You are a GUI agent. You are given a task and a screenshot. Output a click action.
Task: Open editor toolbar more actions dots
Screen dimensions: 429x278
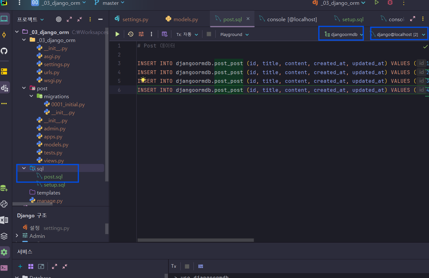pyautogui.click(x=151, y=34)
